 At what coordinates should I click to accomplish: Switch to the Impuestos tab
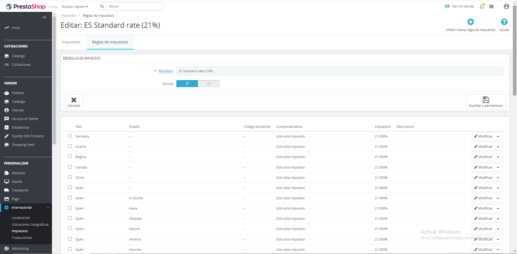pos(71,42)
